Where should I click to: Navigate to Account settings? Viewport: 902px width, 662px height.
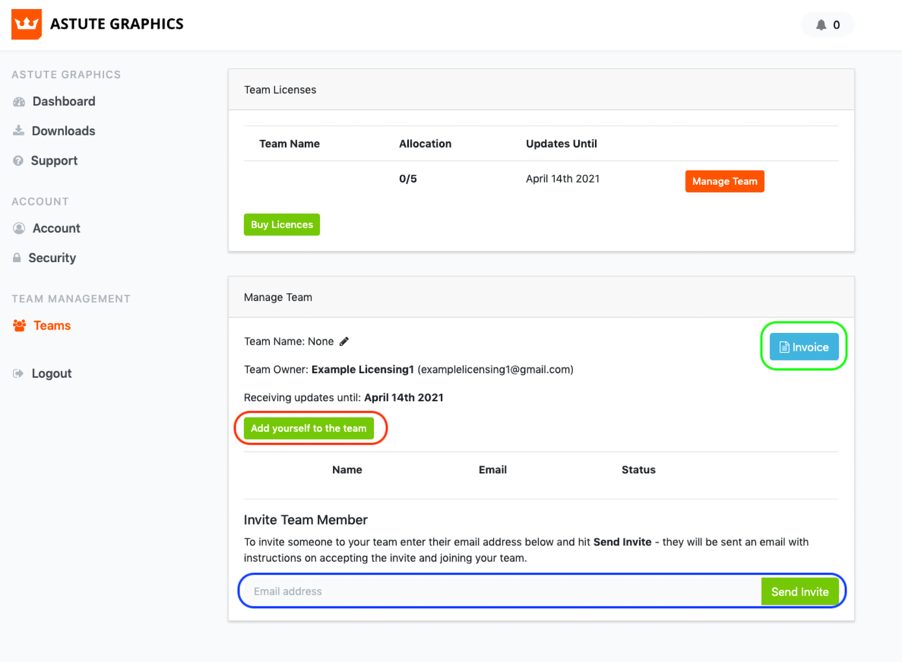pos(57,228)
